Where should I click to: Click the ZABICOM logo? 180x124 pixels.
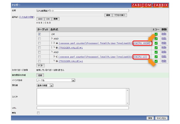[x=142, y=5]
